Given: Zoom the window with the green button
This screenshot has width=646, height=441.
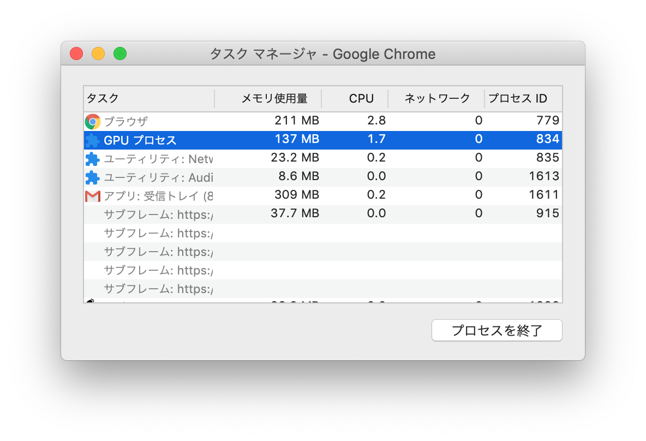Looking at the screenshot, I should tap(120, 53).
